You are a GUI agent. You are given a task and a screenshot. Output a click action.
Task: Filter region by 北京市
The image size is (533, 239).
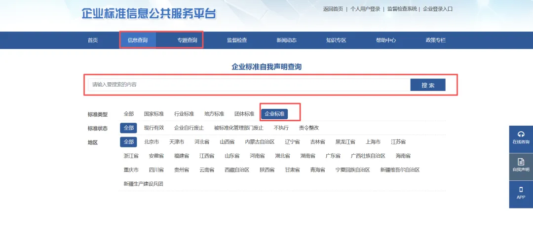pos(152,142)
